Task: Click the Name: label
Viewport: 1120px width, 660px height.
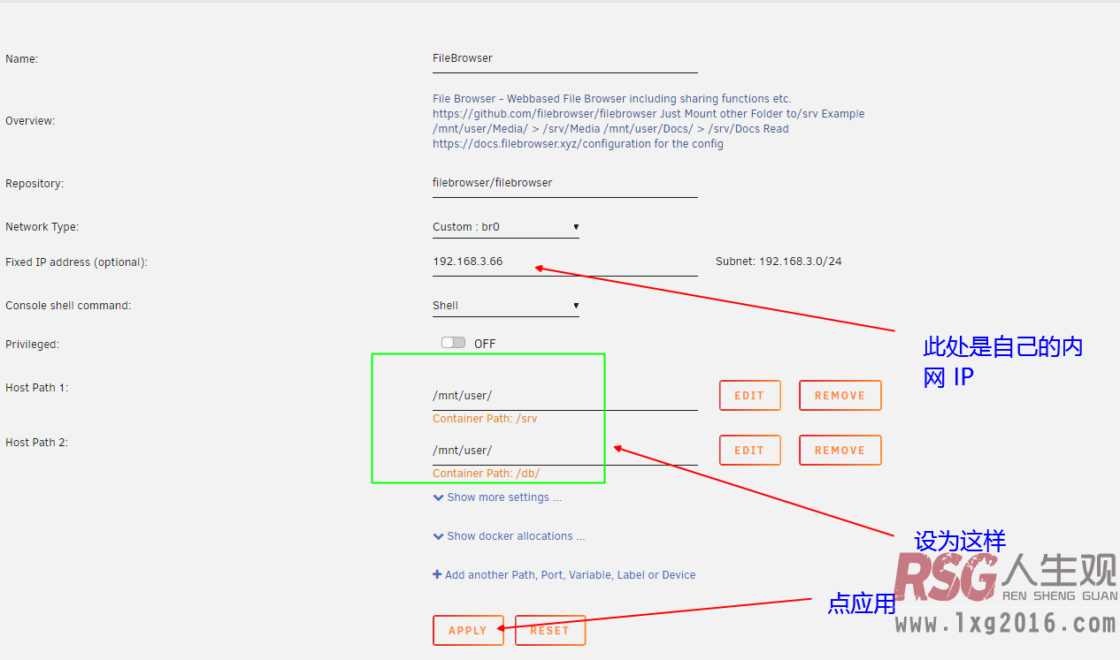Action: pos(21,59)
